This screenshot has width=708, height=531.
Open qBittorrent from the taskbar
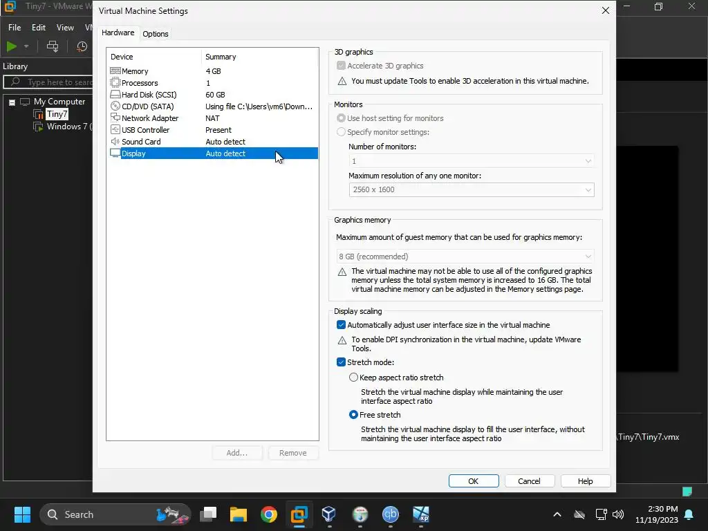pyautogui.click(x=391, y=514)
